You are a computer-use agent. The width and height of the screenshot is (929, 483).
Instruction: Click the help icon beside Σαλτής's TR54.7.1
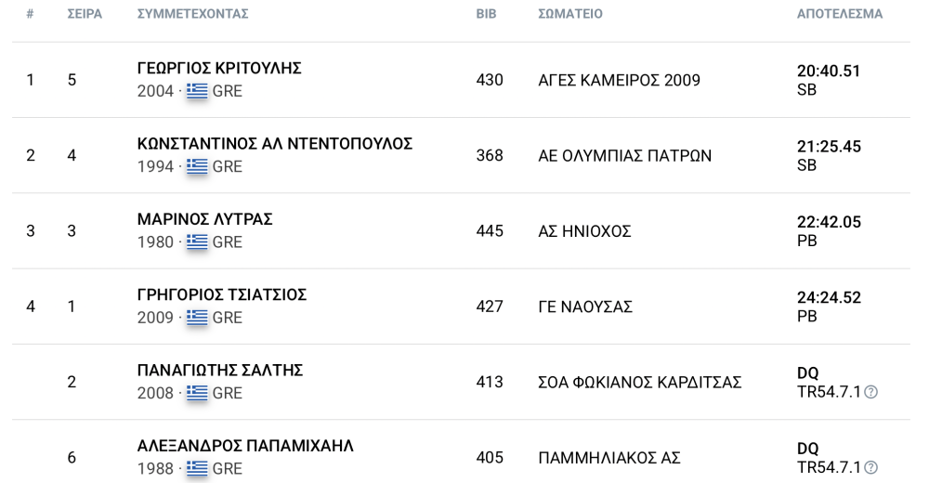[x=870, y=392]
